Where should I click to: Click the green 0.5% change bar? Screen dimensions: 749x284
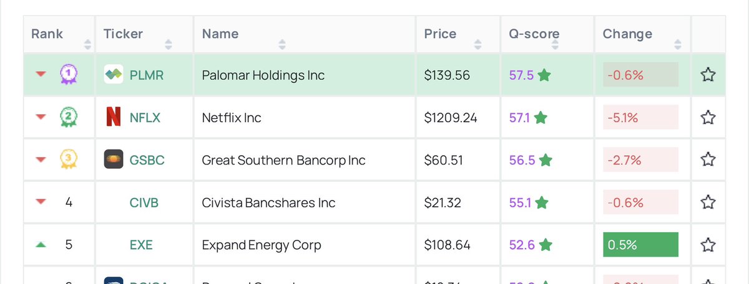click(x=640, y=245)
